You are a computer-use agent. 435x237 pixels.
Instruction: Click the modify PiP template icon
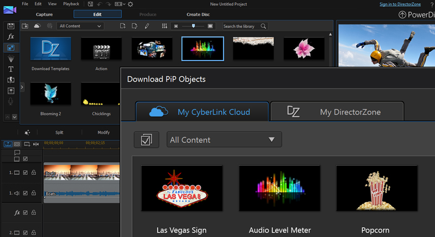(x=134, y=26)
